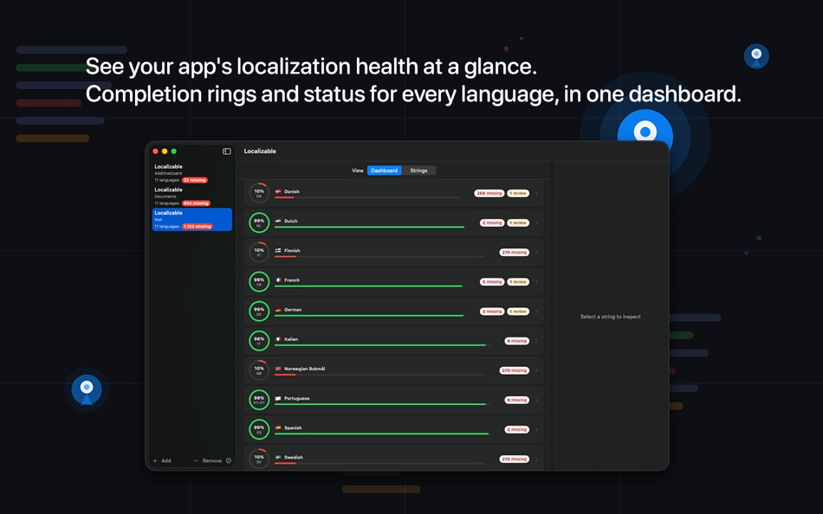This screenshot has width=823, height=514.
Task: Click French 1 review badge
Action: pyautogui.click(x=518, y=281)
